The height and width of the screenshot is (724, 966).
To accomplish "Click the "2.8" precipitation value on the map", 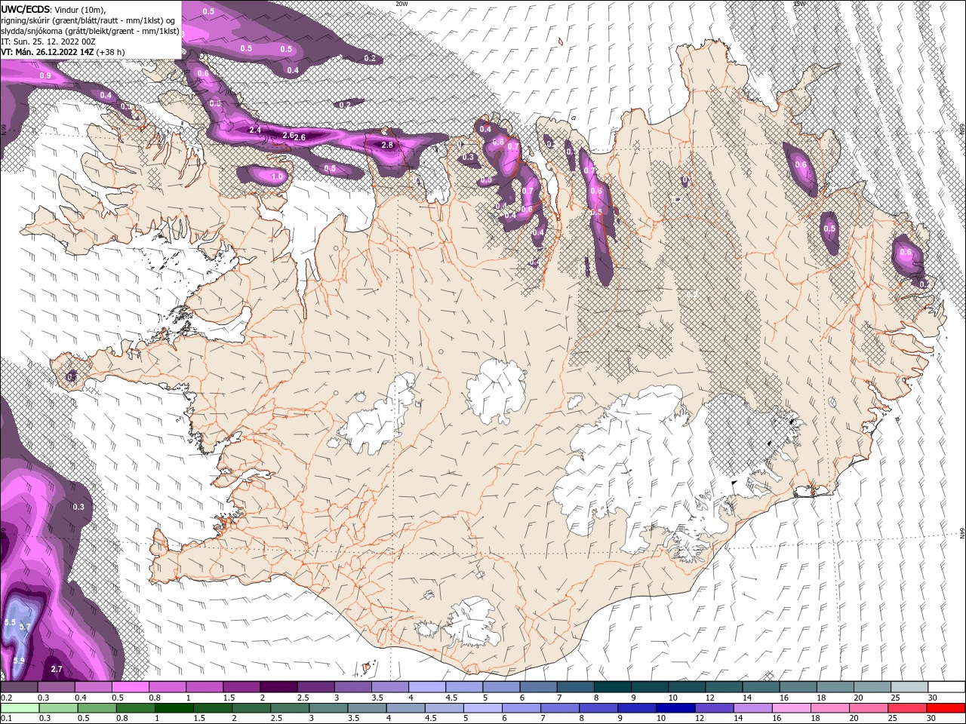I will tap(388, 145).
